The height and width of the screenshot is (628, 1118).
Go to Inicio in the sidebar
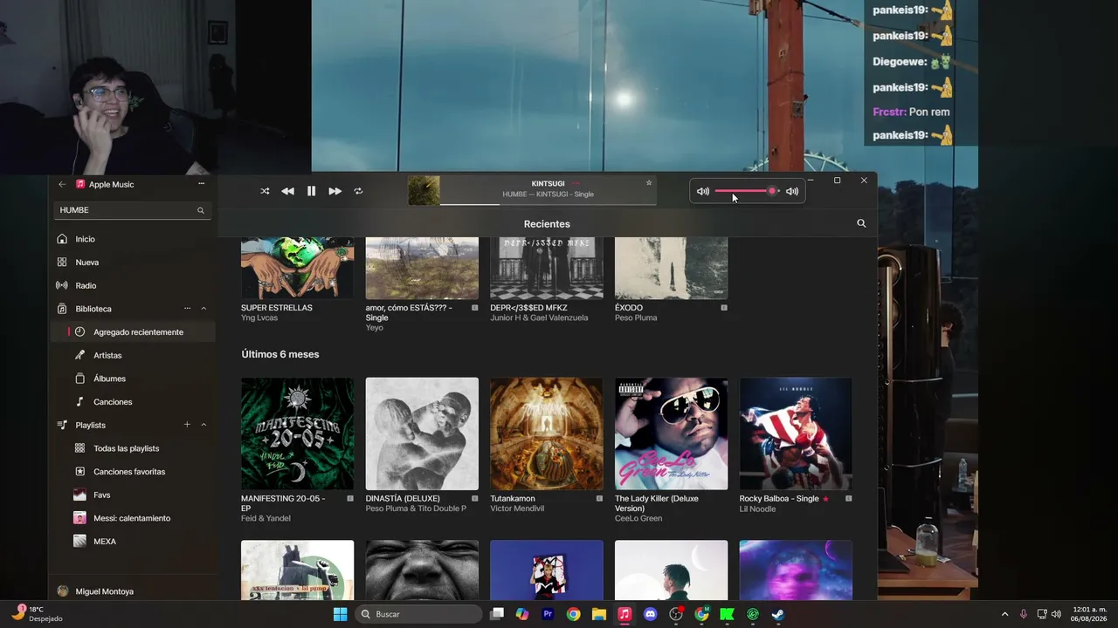(131, 239)
